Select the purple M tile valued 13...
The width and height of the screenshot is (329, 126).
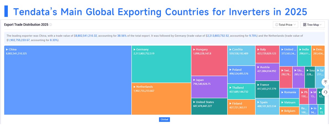click(x=313, y=96)
